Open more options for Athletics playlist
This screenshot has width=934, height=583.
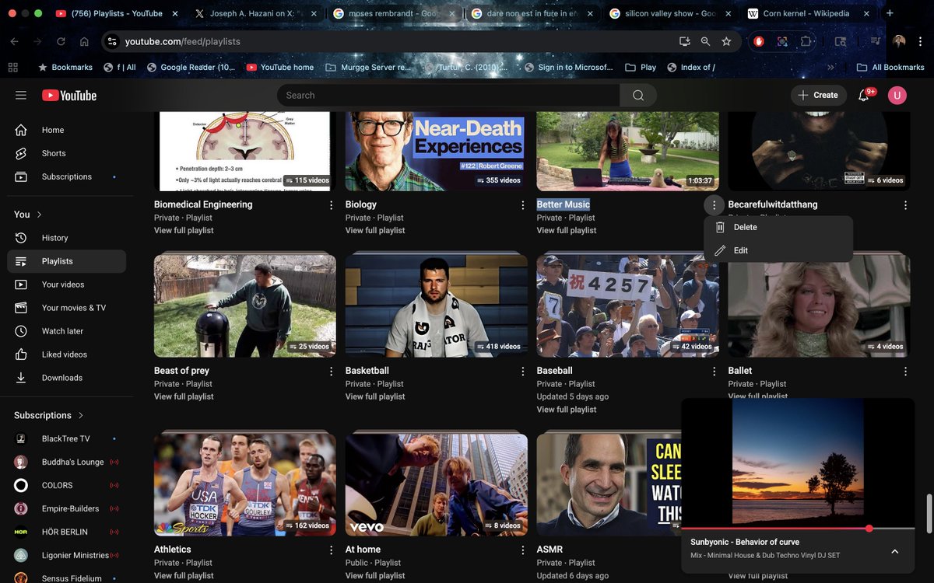coord(332,550)
